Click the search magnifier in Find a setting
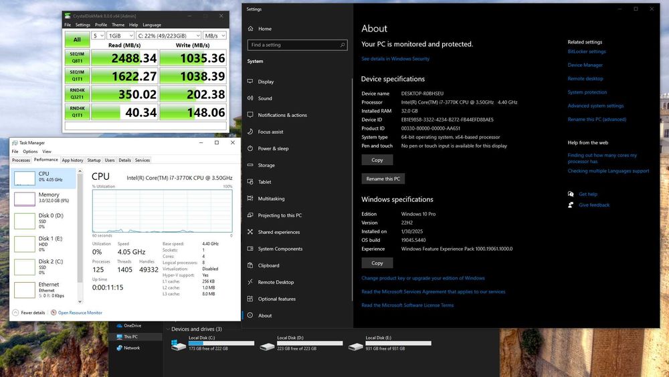The image size is (669, 377). coord(342,45)
